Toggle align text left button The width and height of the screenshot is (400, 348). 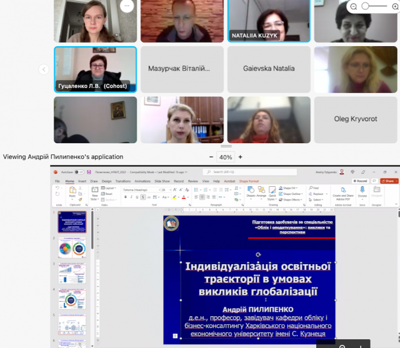(x=196, y=197)
